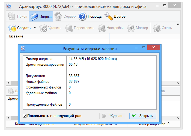Switch to the Индекс tab
Image resolution: width=191 pixels, height=136 pixels.
tap(41, 16)
